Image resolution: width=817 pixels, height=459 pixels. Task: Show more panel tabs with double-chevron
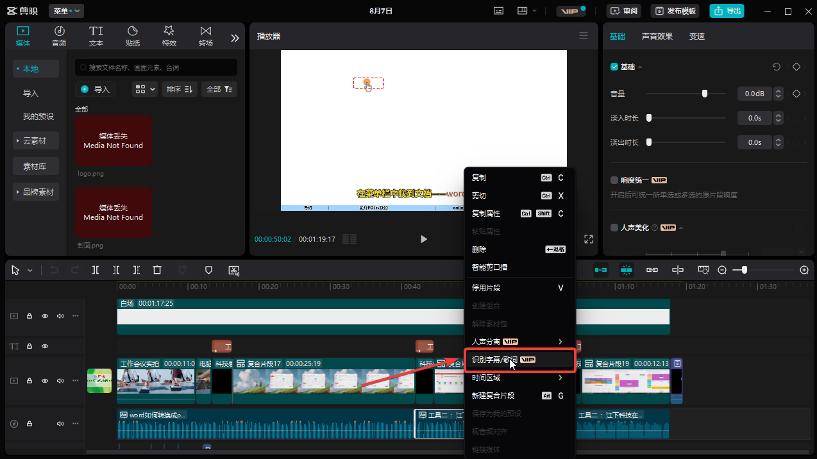235,38
